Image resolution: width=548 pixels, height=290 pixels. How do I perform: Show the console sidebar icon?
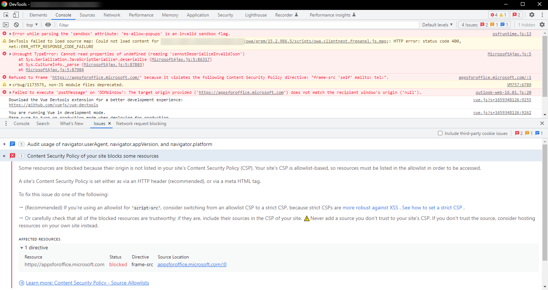pos(6,25)
